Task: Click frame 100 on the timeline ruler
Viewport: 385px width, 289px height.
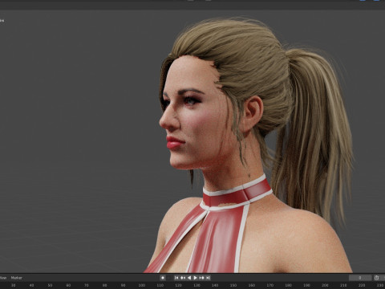Action: coord(142,286)
